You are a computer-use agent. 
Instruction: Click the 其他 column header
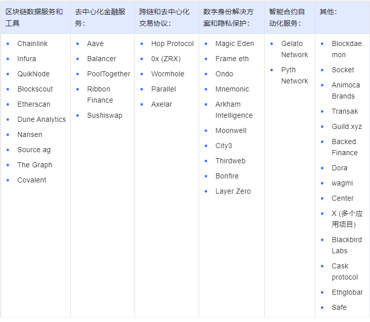click(x=328, y=12)
